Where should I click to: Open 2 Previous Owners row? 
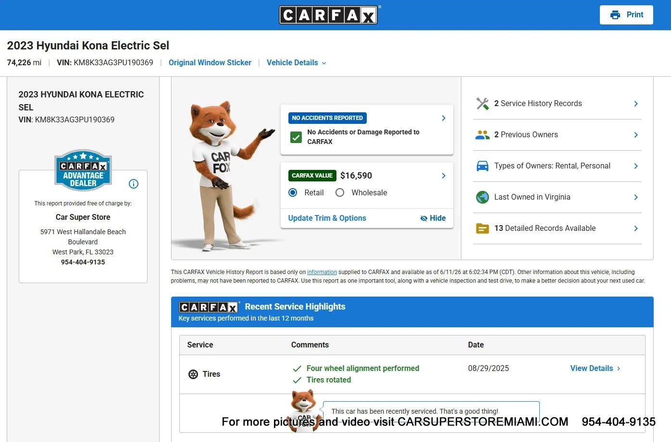click(x=557, y=135)
